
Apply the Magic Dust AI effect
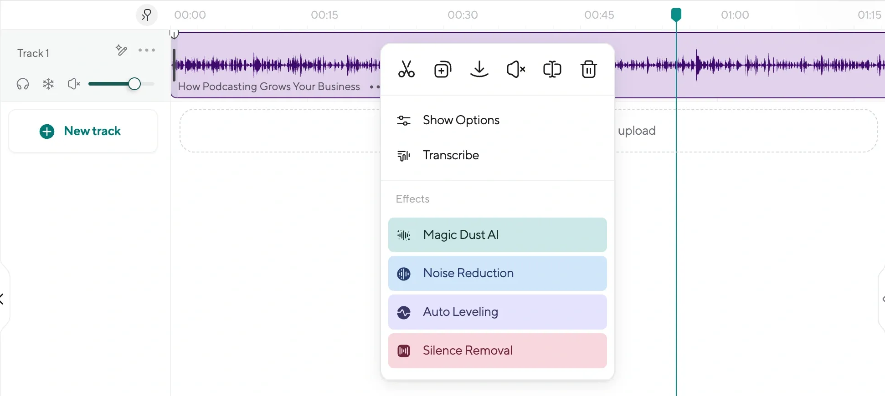497,235
